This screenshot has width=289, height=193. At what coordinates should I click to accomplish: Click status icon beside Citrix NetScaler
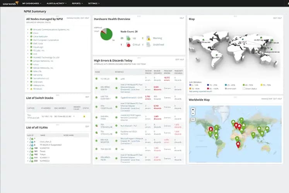pos(31,36)
